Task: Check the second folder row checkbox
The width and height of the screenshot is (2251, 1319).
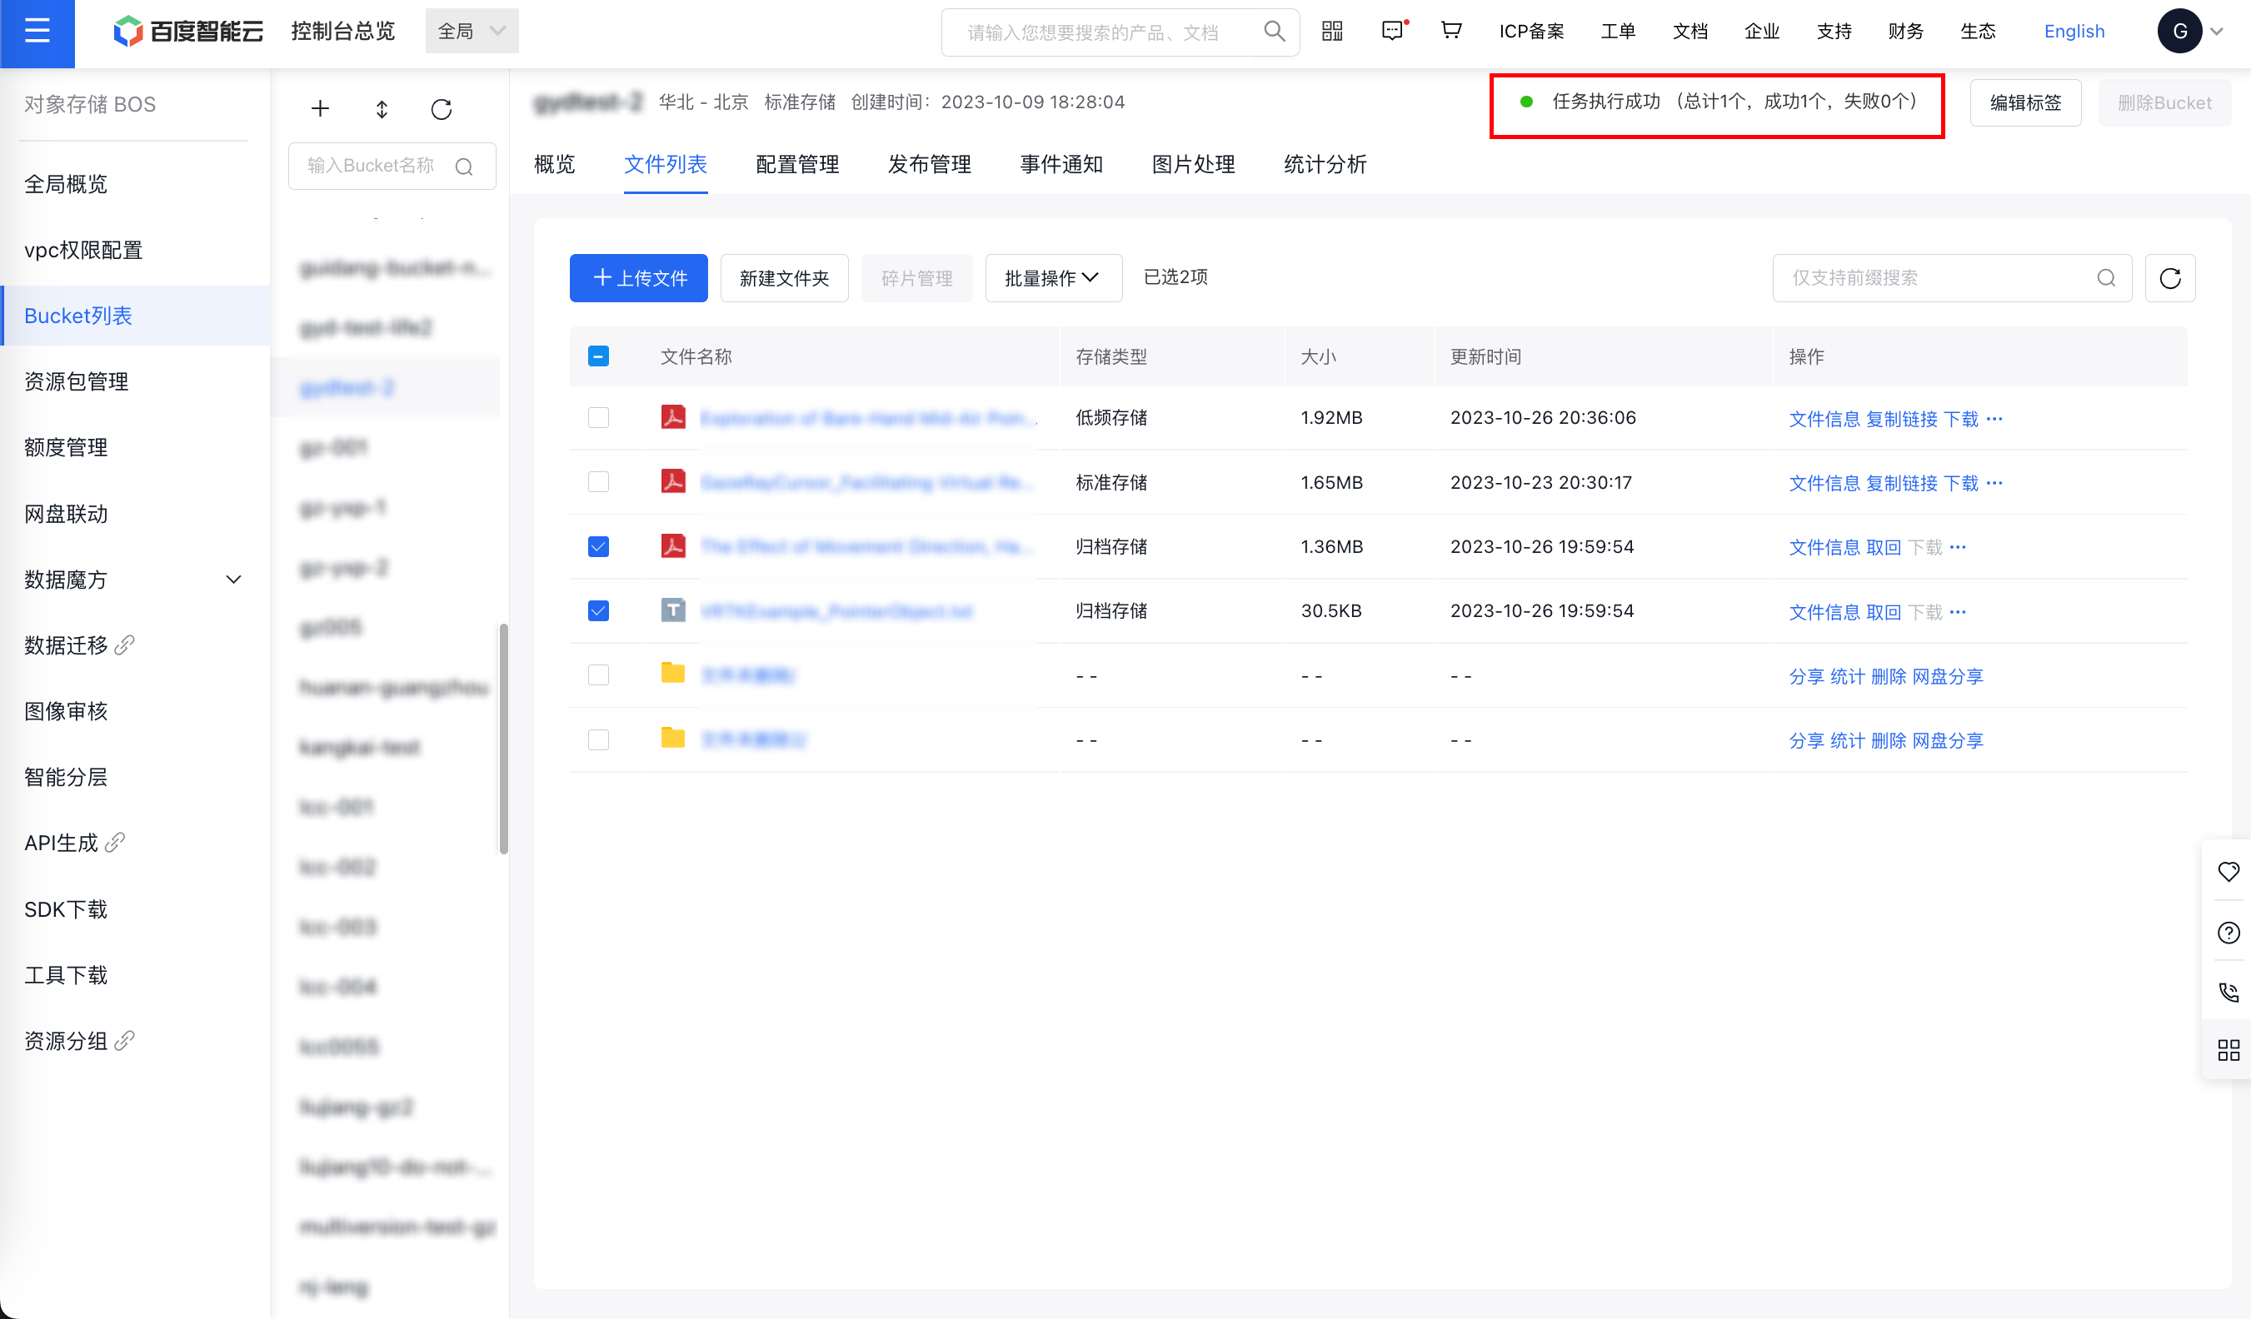Action: pyautogui.click(x=598, y=739)
